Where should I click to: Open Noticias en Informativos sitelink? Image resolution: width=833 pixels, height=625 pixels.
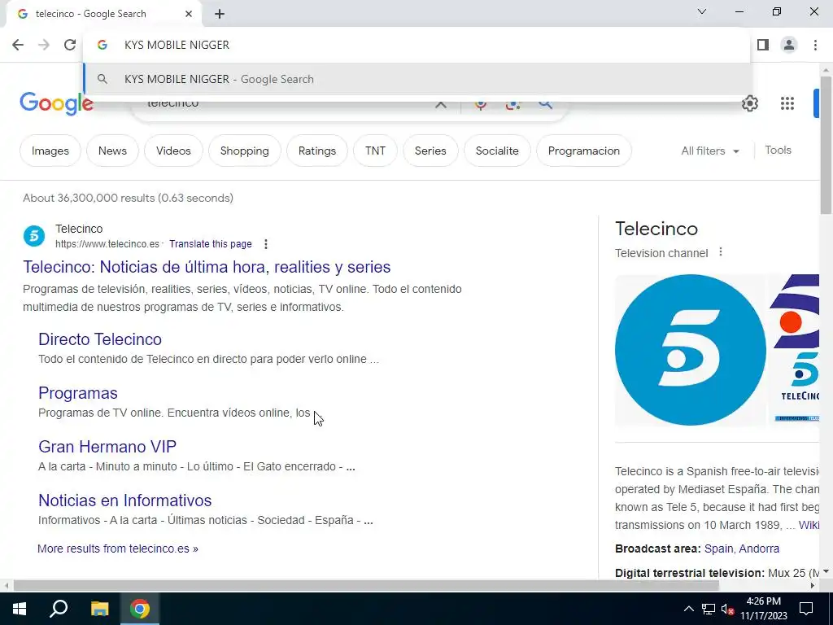pyautogui.click(x=124, y=500)
